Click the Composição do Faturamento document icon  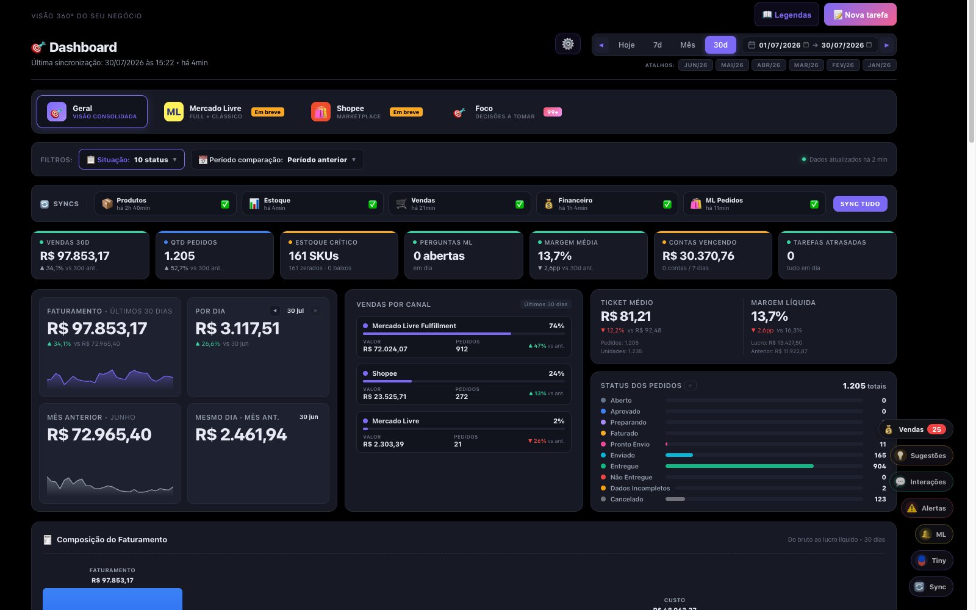click(x=48, y=540)
